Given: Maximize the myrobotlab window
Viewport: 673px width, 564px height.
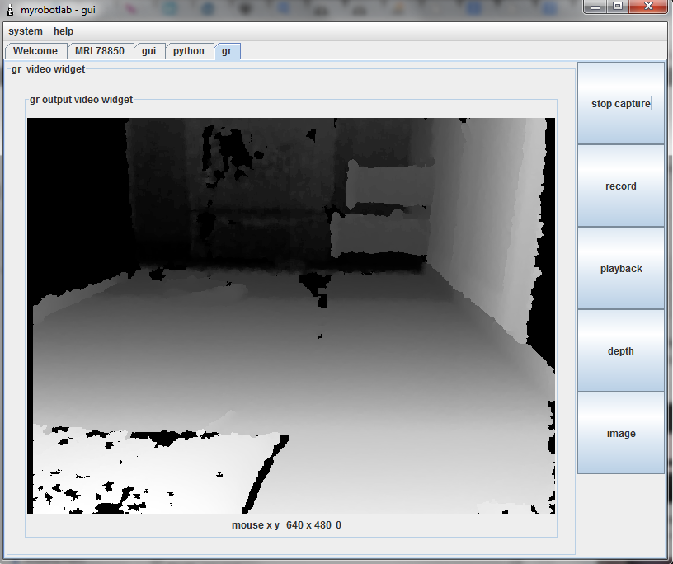Looking at the screenshot, I should (618, 7).
